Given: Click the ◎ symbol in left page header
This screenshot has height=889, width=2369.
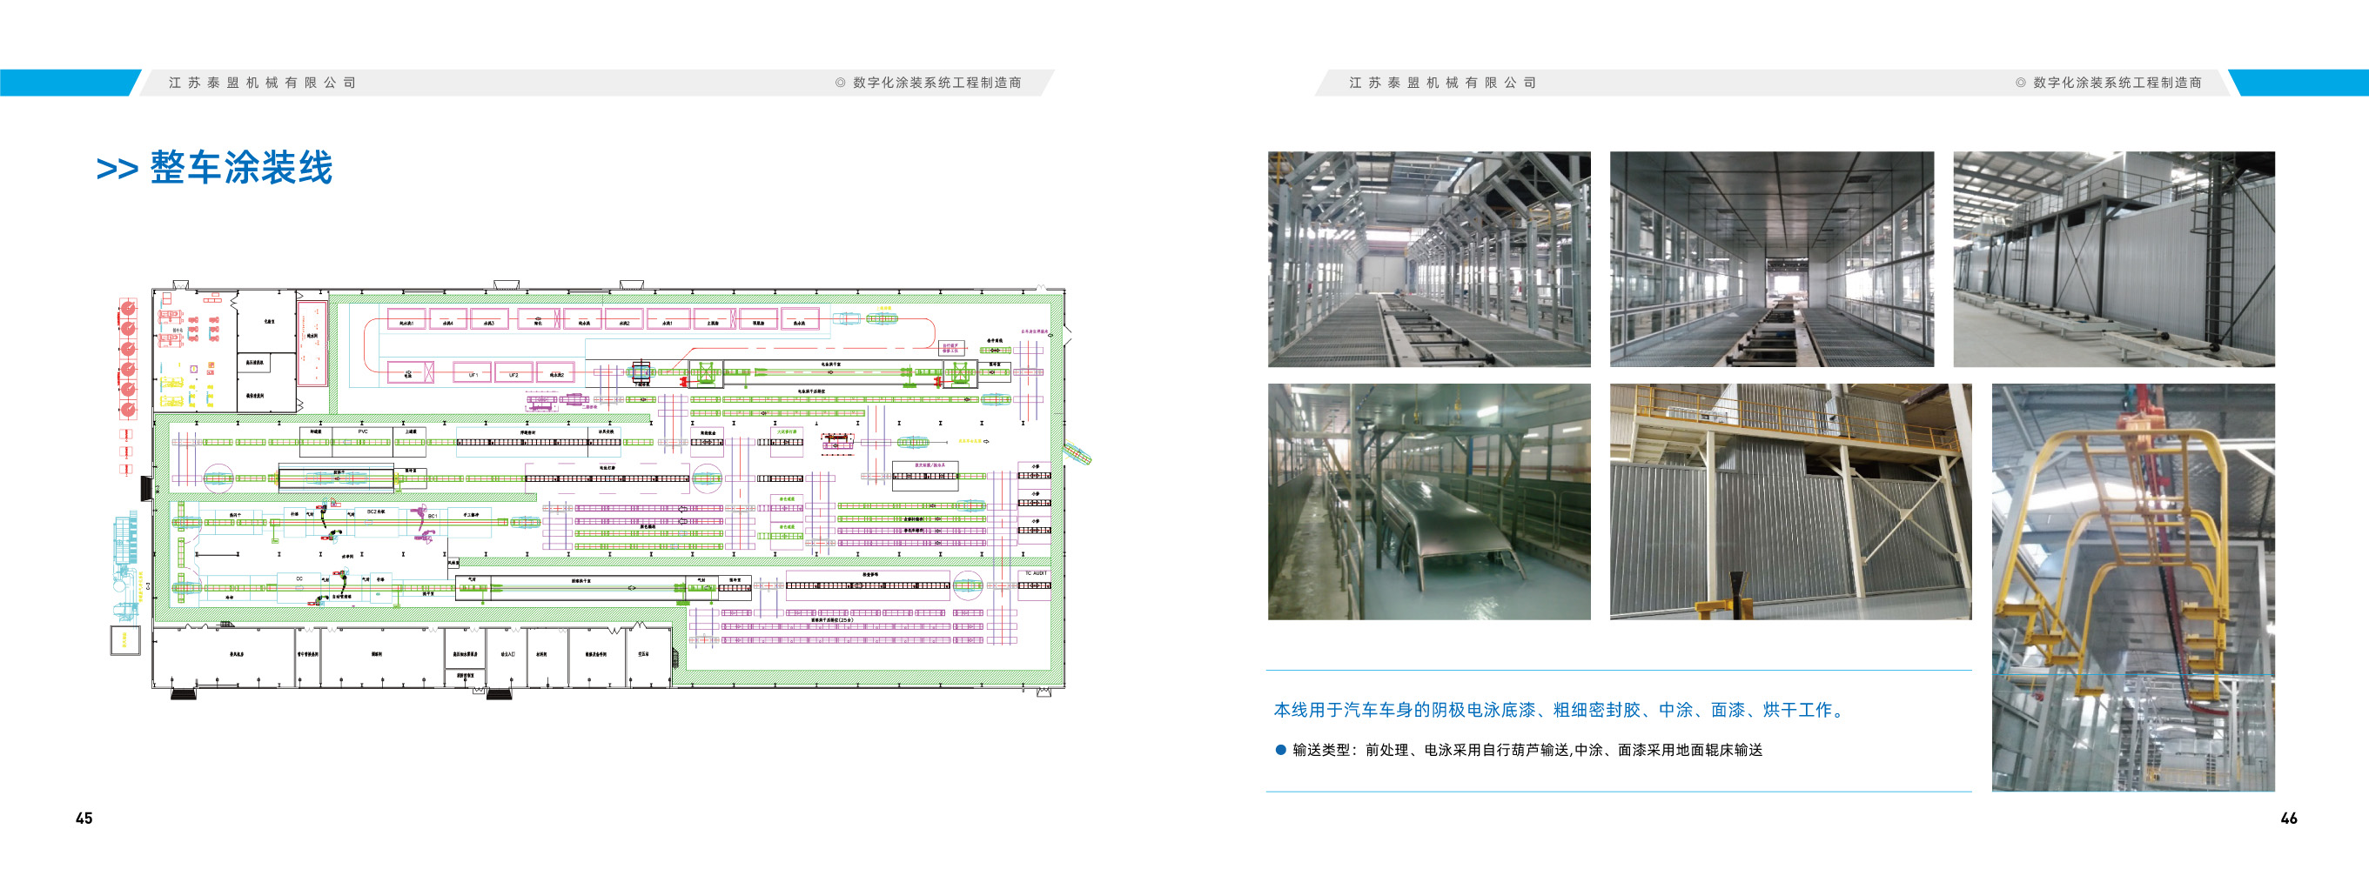Looking at the screenshot, I should 840,83.
